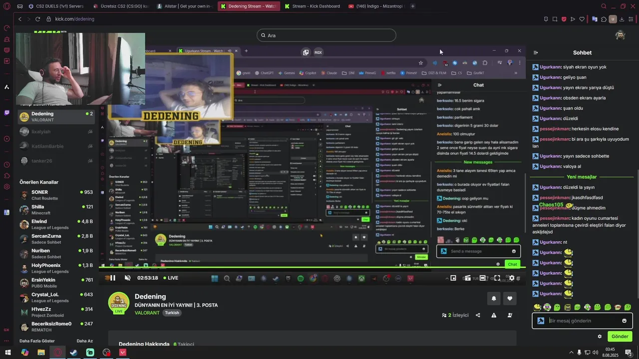Follow Dedening with the heart button
639x359 pixels.
pos(510,299)
